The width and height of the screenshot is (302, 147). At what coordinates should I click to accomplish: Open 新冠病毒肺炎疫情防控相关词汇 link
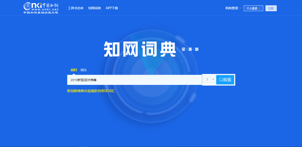point(91,91)
